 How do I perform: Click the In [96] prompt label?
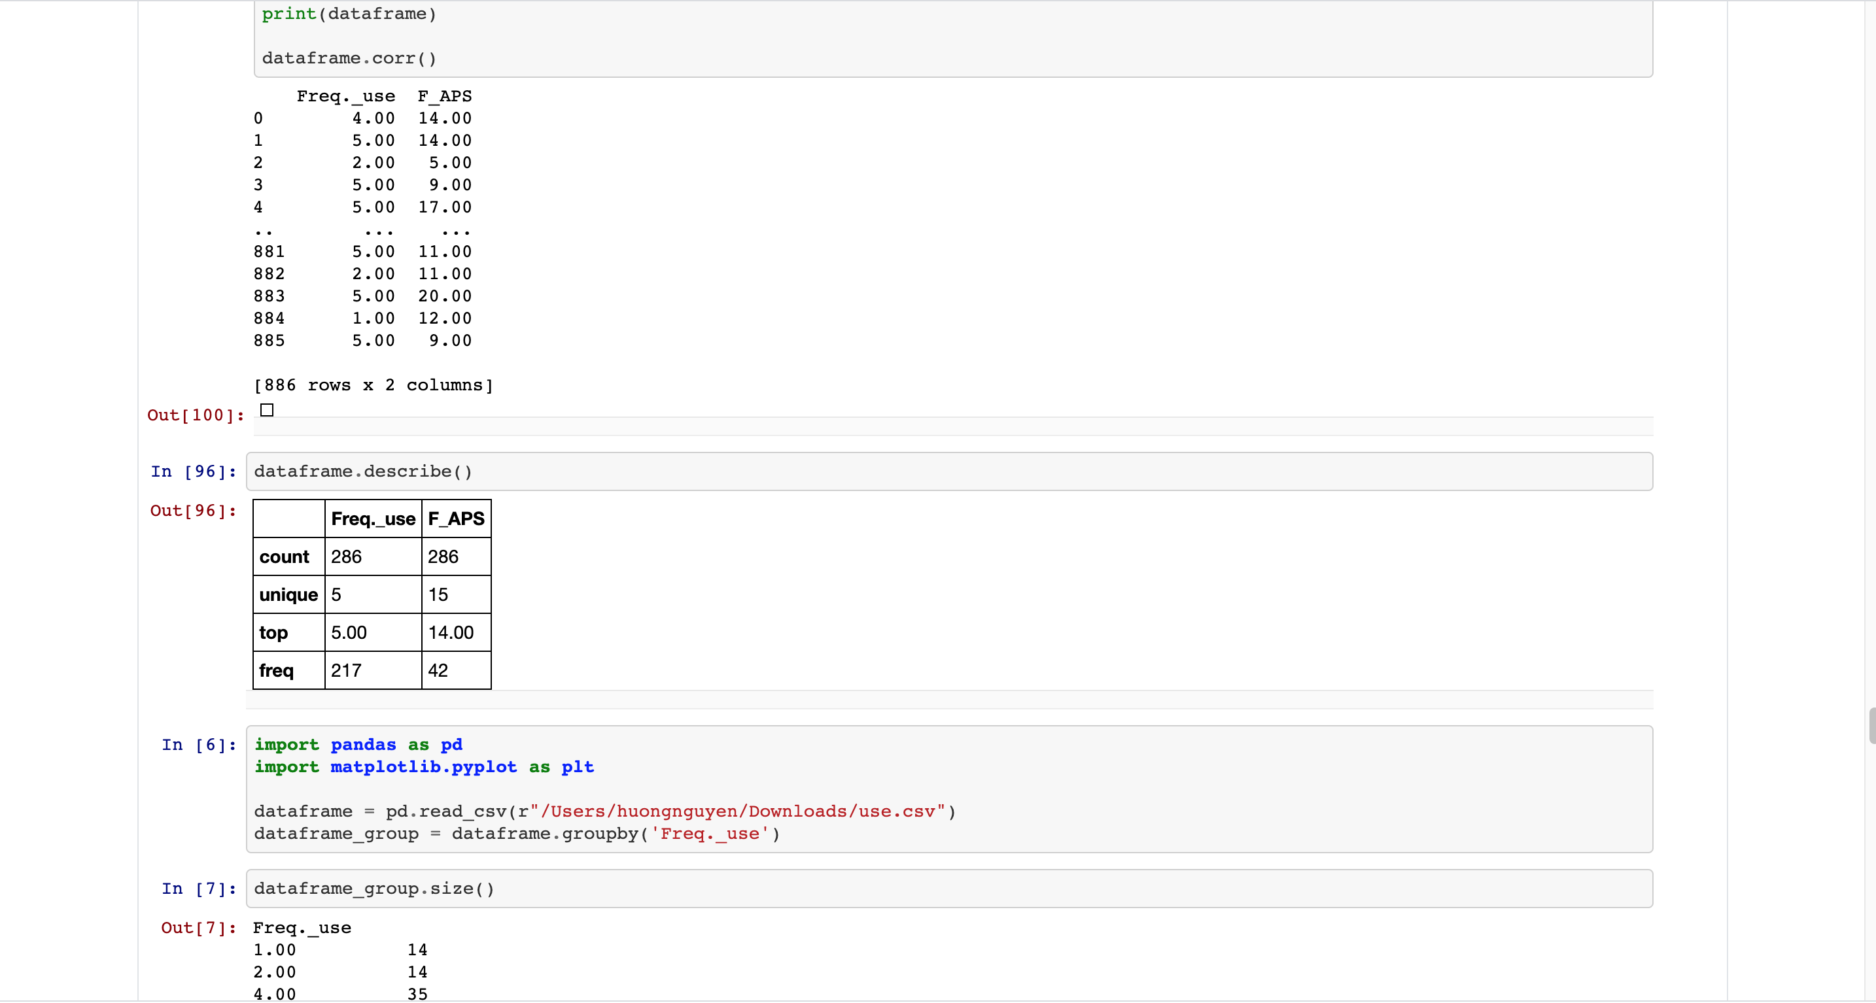tap(193, 471)
